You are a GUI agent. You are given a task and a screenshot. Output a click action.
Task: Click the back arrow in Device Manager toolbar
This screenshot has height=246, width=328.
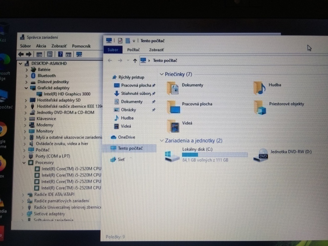click(x=21, y=54)
